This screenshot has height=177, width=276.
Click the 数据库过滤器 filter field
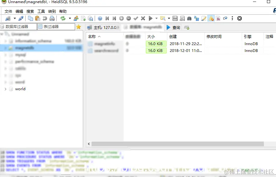(x=18, y=27)
